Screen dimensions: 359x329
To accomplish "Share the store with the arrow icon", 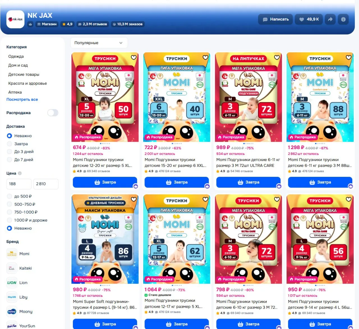I will [330, 19].
